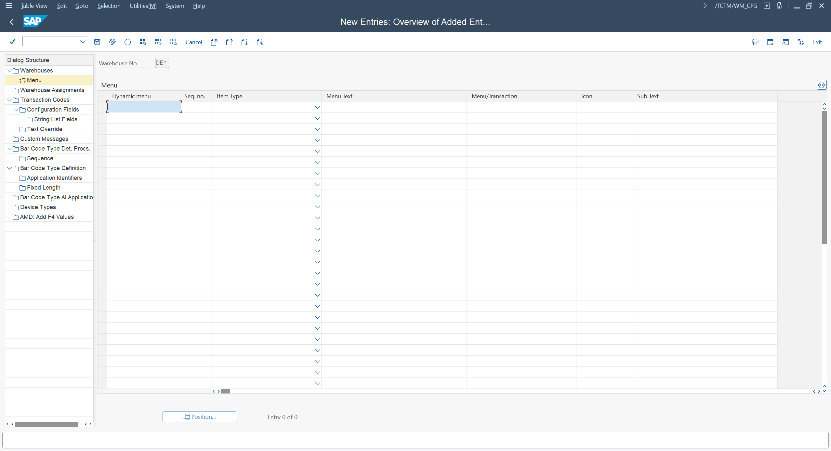Click the green checkmark Enter icon

pos(12,42)
